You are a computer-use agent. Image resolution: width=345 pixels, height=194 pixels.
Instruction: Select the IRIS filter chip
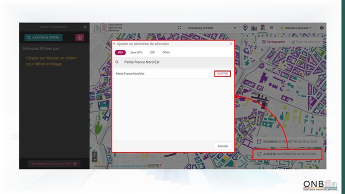click(120, 52)
